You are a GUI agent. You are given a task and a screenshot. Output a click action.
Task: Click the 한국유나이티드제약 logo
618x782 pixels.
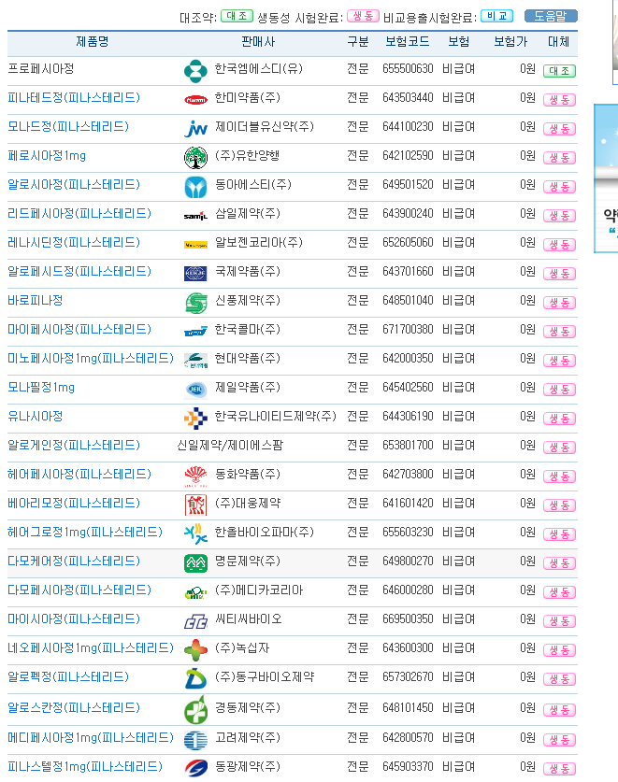[195, 418]
